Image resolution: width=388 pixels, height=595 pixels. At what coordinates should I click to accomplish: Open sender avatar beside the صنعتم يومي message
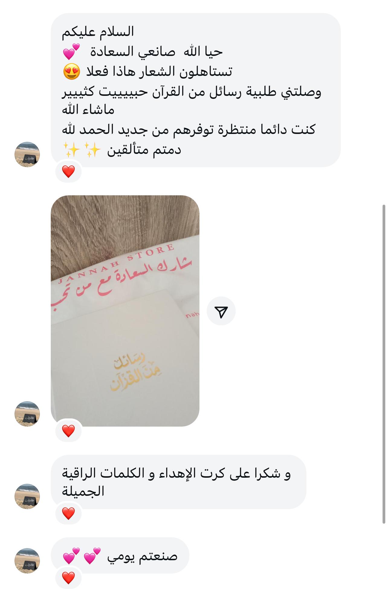(x=27, y=561)
